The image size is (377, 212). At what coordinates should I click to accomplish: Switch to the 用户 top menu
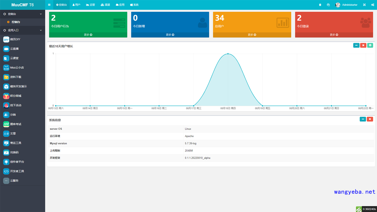click(x=76, y=5)
